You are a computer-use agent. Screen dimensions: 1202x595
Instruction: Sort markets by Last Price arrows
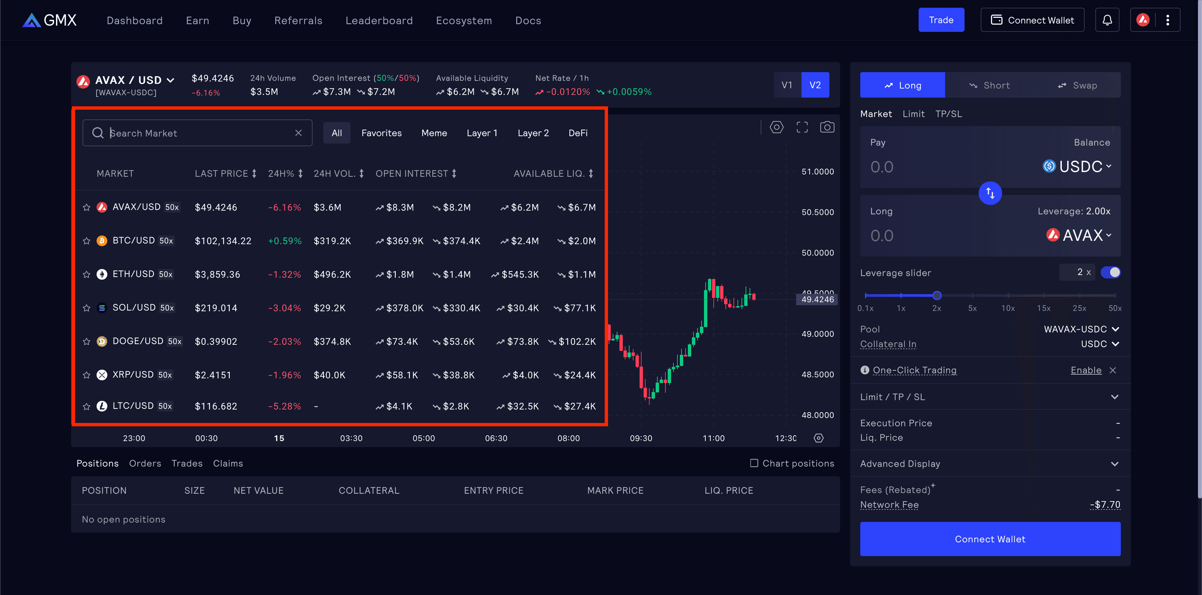click(x=254, y=174)
